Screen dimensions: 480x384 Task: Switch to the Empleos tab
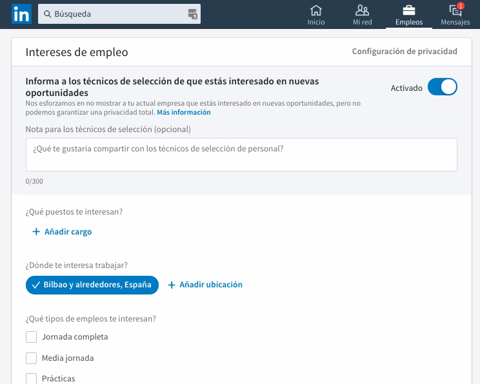[x=408, y=22]
